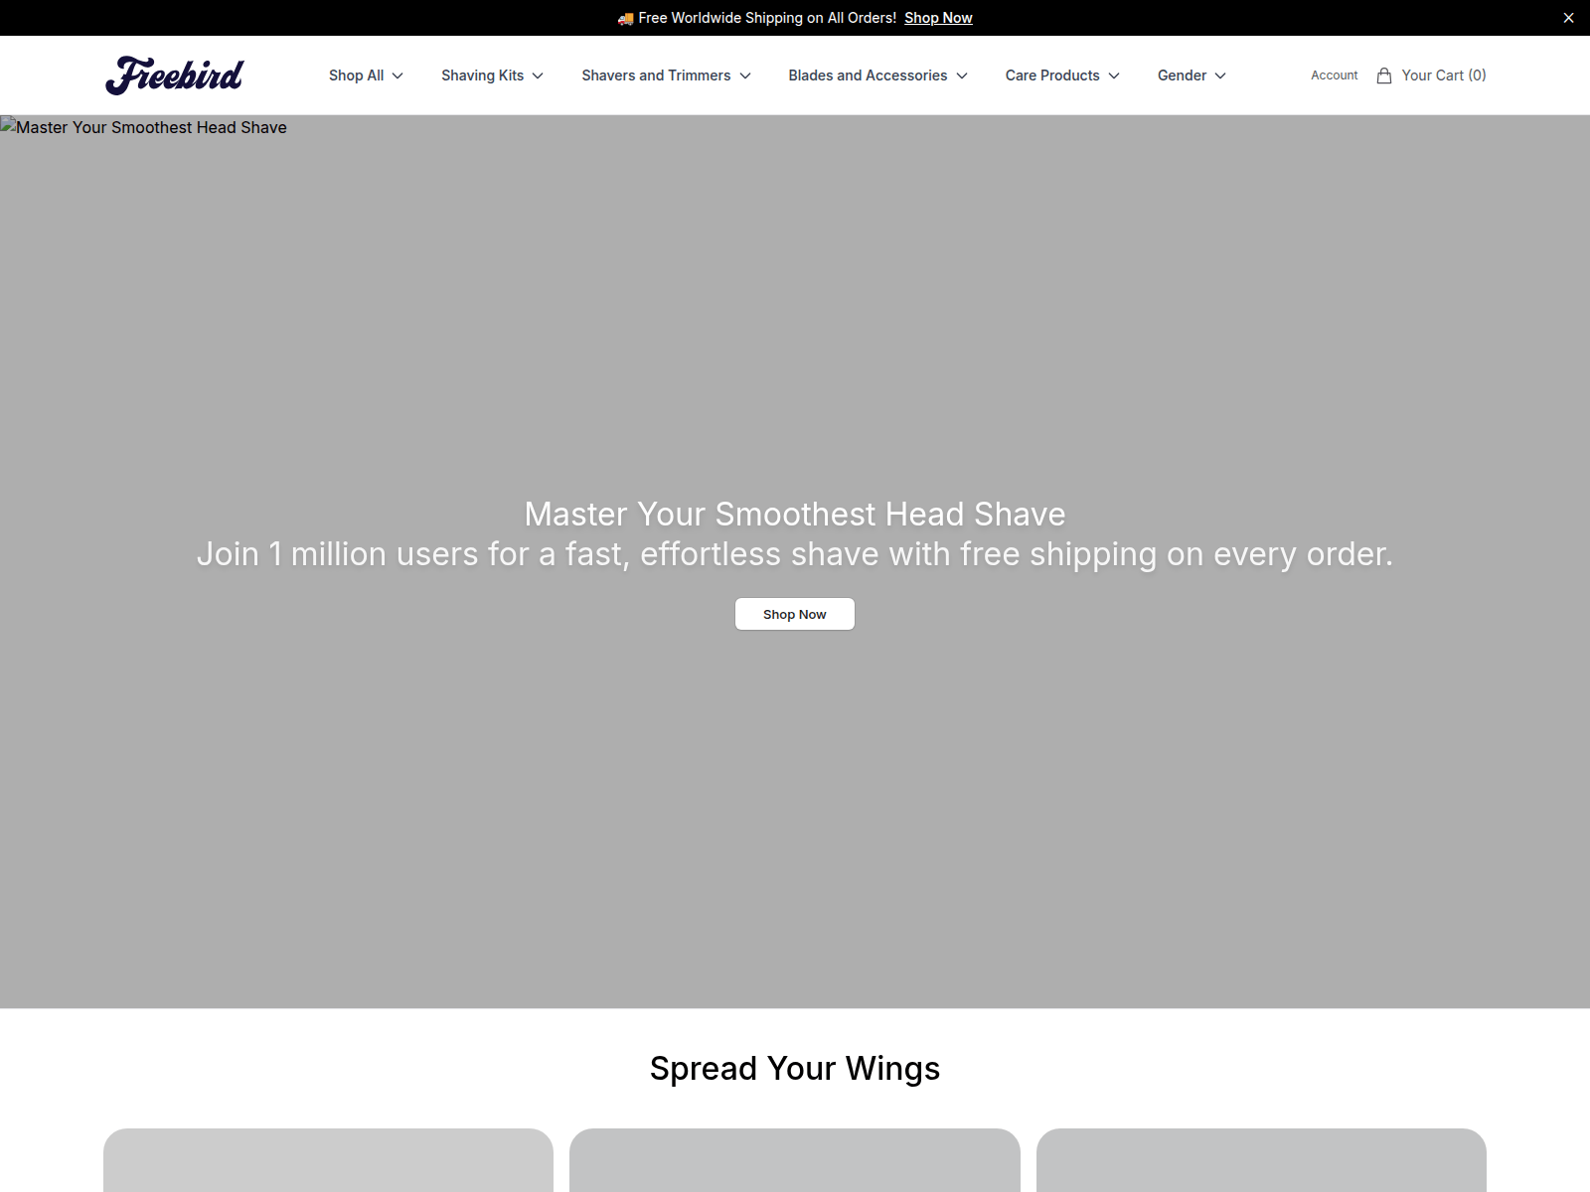Viewport: 1590px width, 1192px height.
Task: Click hero heading Master Your Smoothest Head Shave
Action: (x=795, y=514)
